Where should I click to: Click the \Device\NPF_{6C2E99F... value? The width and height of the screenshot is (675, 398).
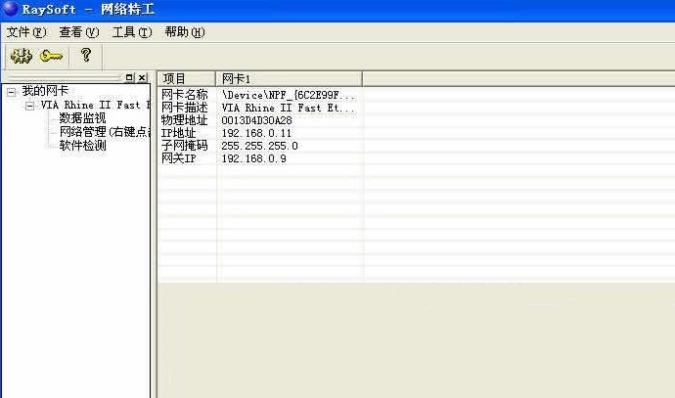click(289, 95)
